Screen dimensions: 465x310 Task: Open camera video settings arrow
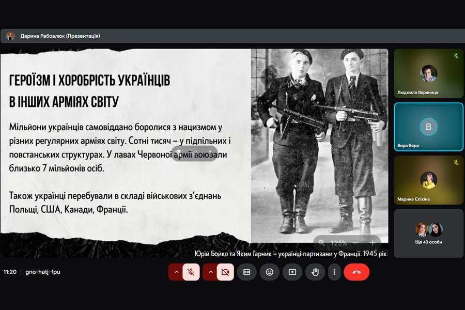(211, 272)
